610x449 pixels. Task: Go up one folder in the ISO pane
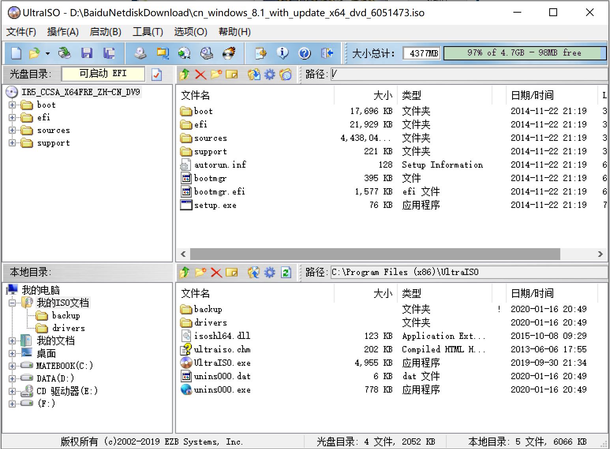(x=185, y=74)
